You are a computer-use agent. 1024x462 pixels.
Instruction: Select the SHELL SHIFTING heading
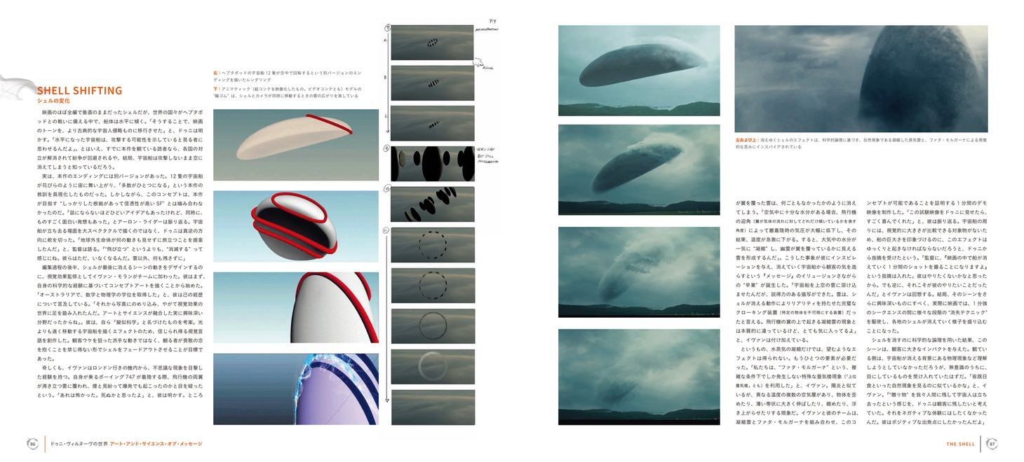click(79, 90)
